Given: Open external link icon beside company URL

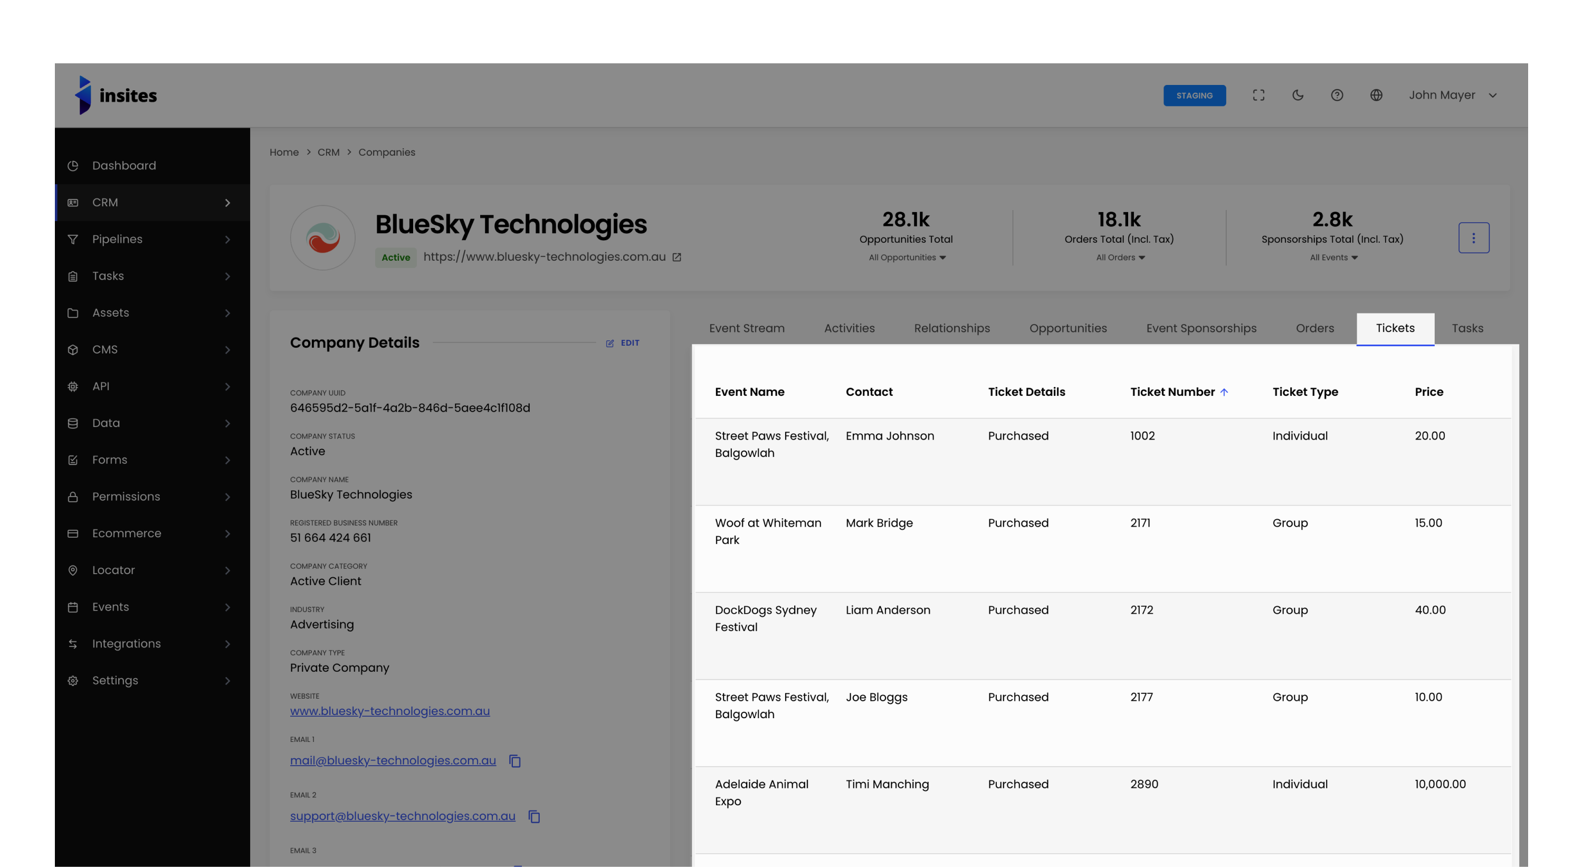Looking at the screenshot, I should tap(676, 258).
